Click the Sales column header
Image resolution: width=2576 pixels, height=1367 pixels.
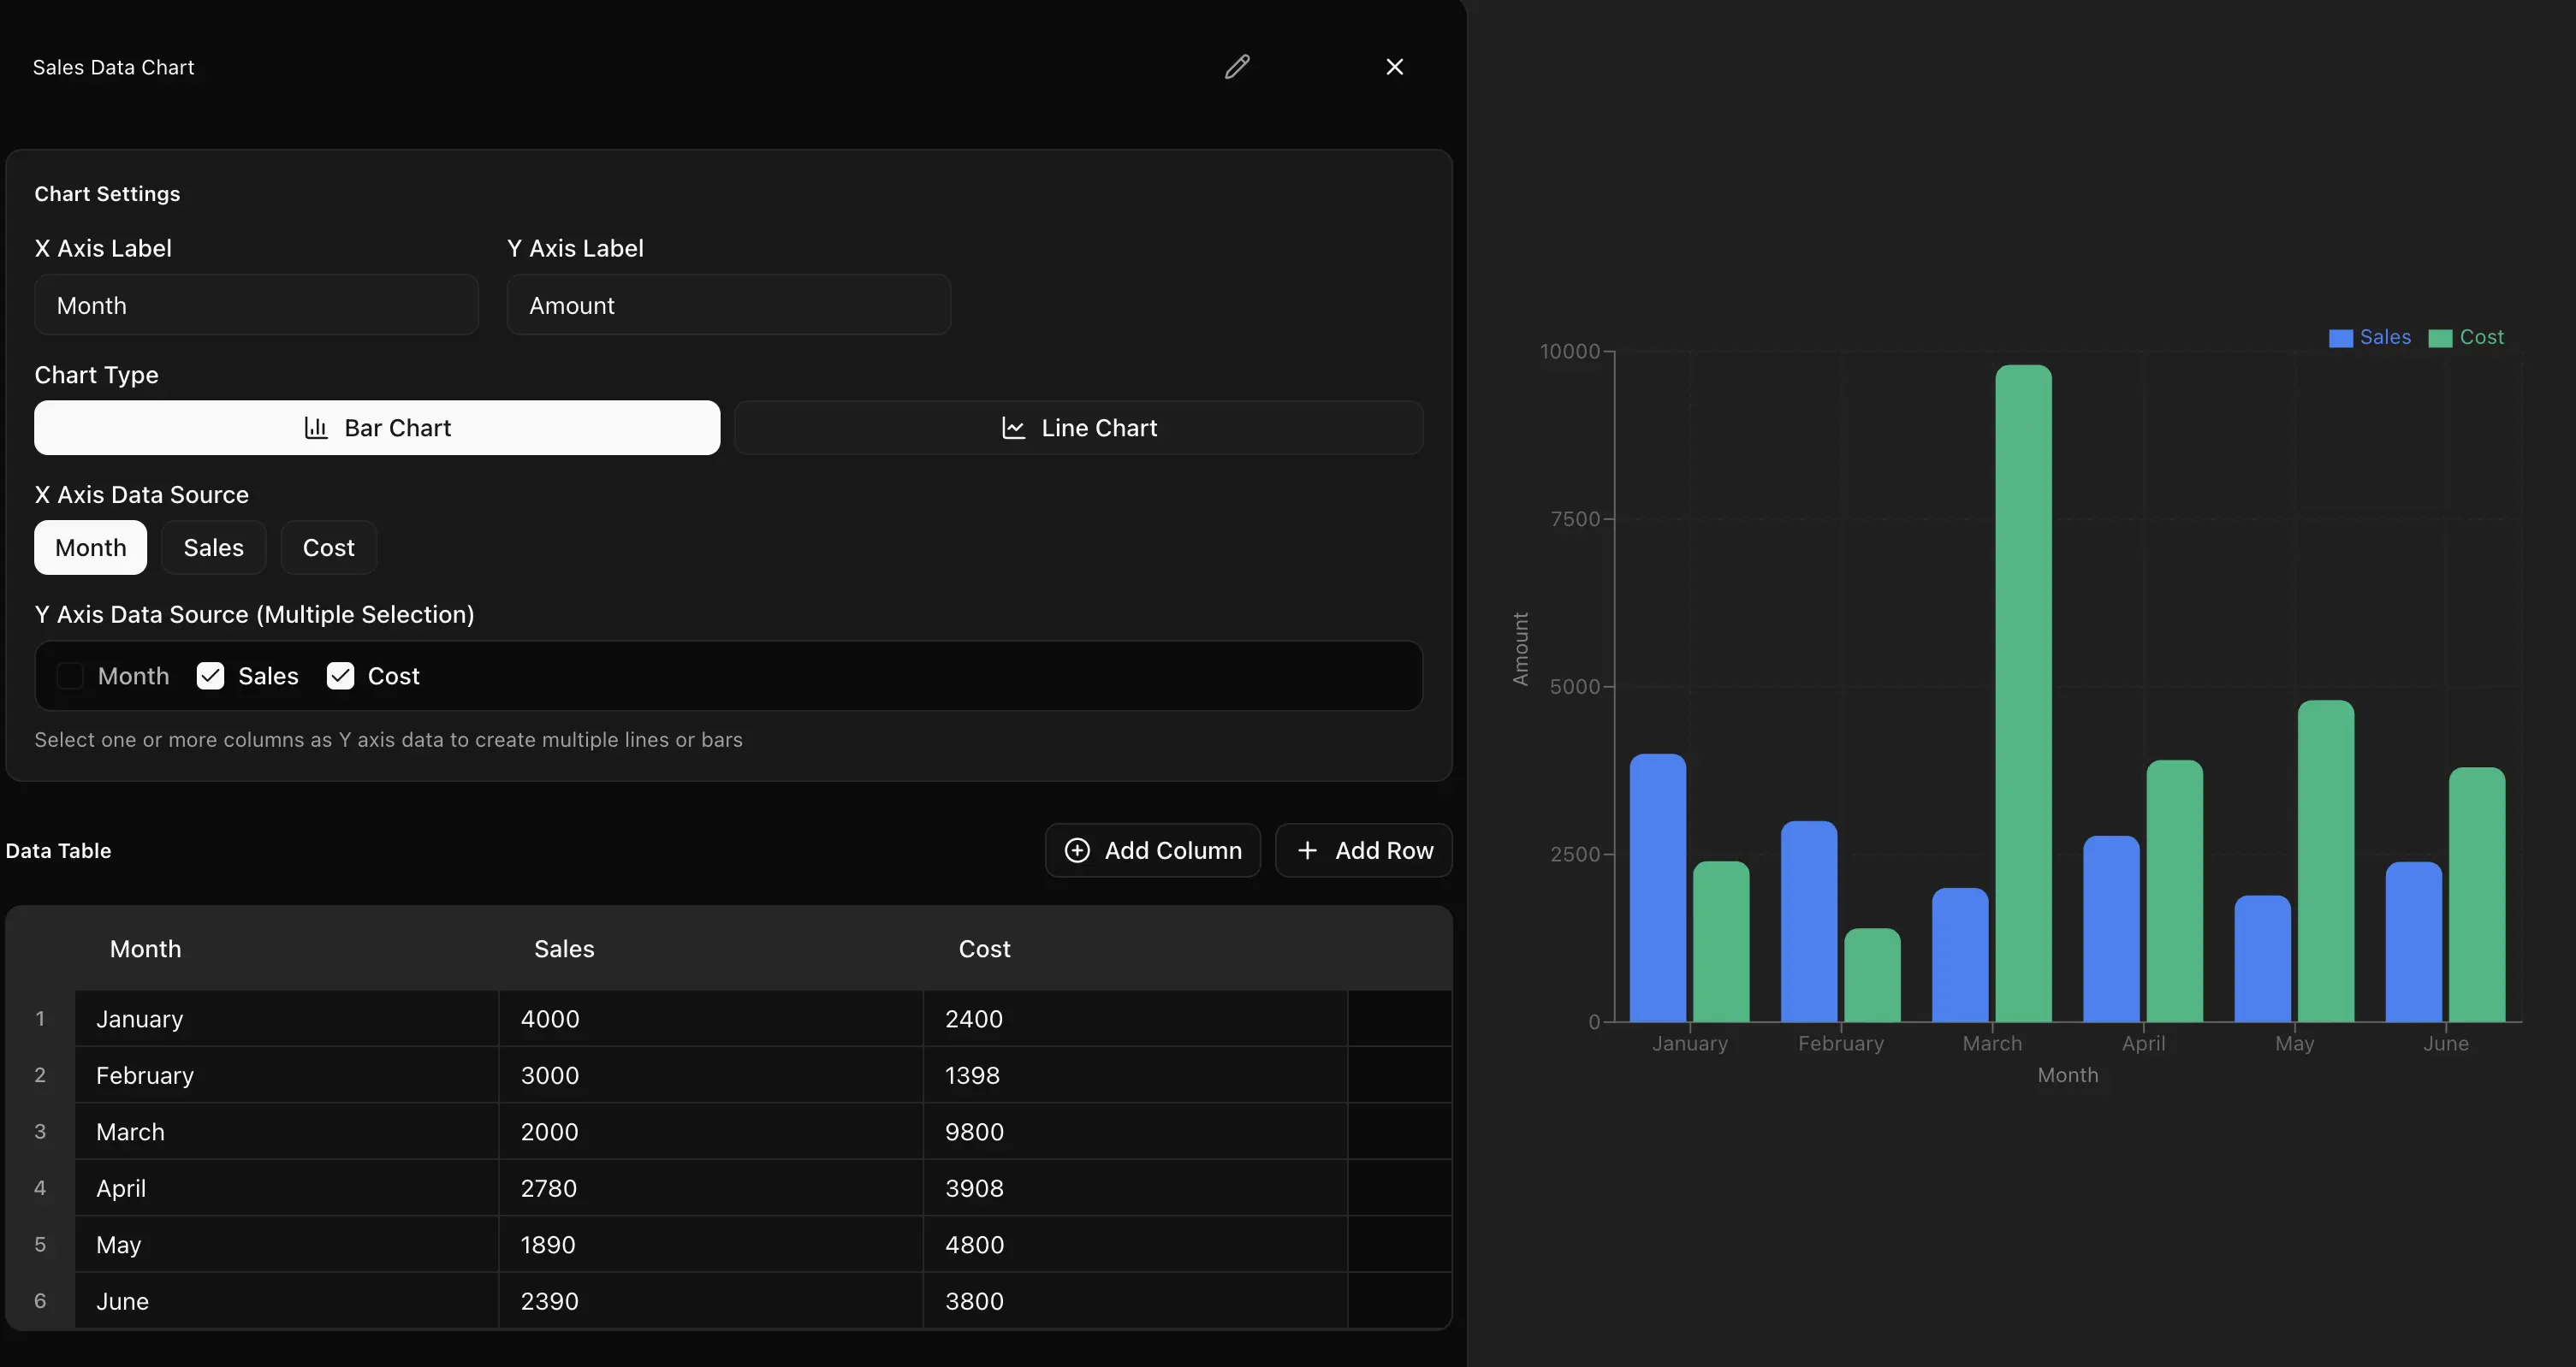click(564, 950)
